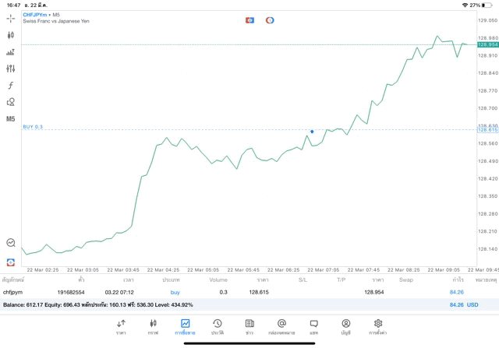499x348 pixels.
Task: Open the candlestick chart type icon
Action: pyautogui.click(x=11, y=35)
